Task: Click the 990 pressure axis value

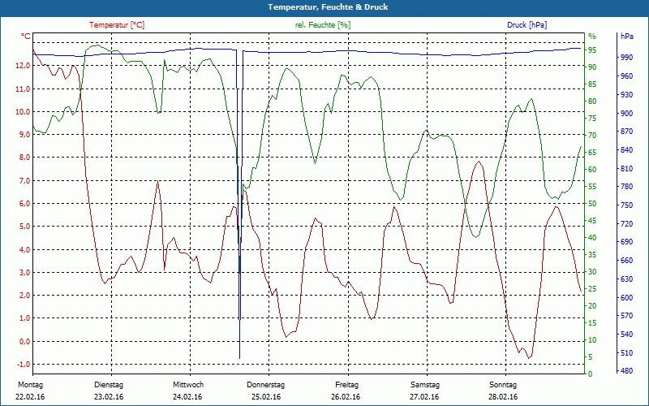Action: 627,57
